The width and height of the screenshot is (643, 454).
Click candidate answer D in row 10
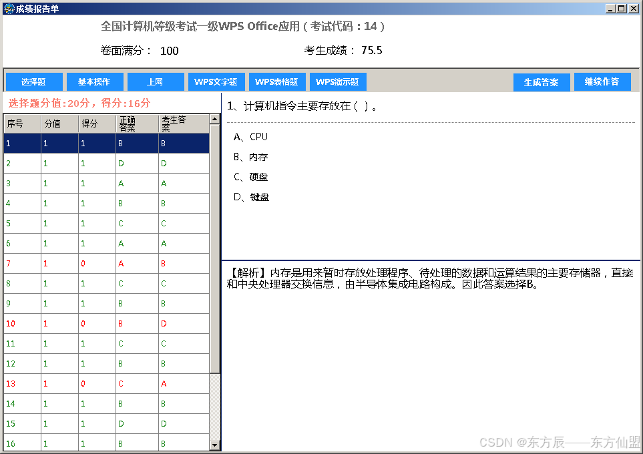[x=164, y=324]
